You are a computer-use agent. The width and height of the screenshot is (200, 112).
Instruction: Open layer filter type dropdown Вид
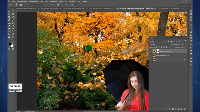(x=156, y=41)
